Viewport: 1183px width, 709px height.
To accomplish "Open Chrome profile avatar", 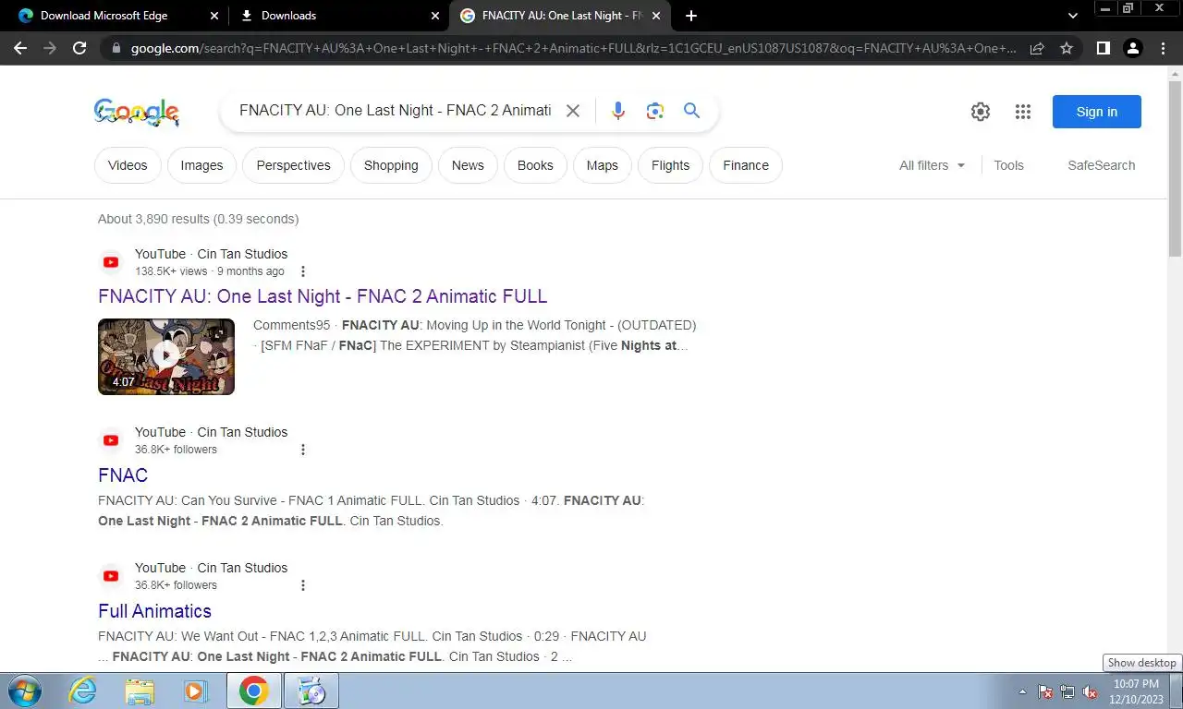I will pyautogui.click(x=1132, y=48).
